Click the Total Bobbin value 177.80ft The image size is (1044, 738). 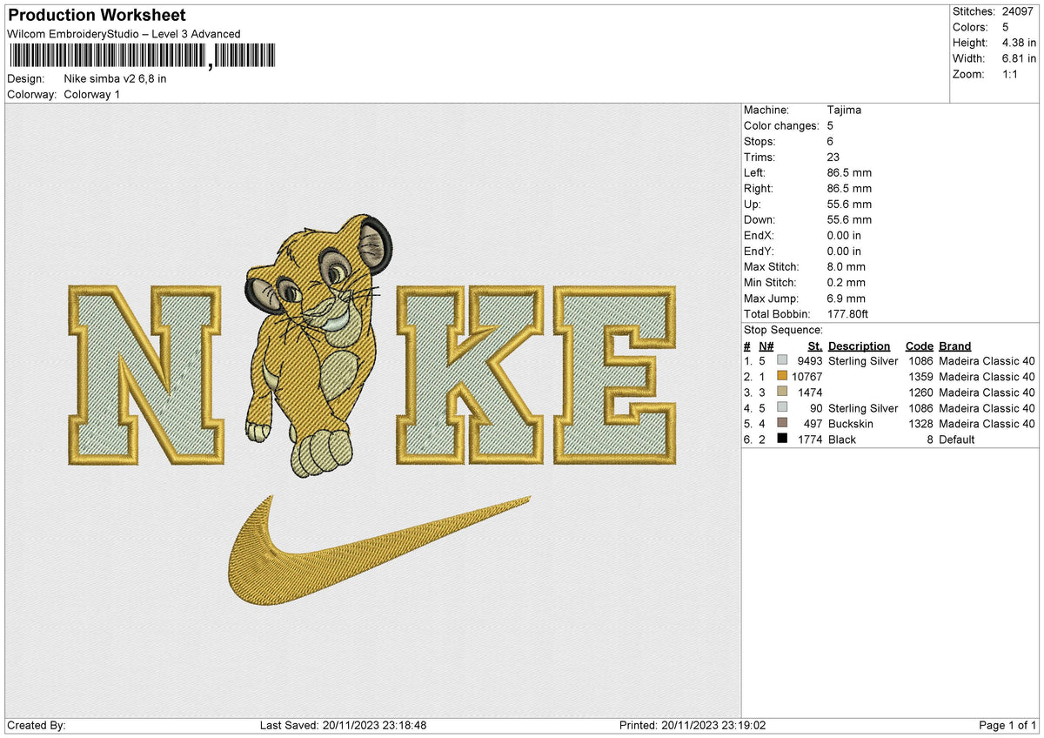point(845,314)
